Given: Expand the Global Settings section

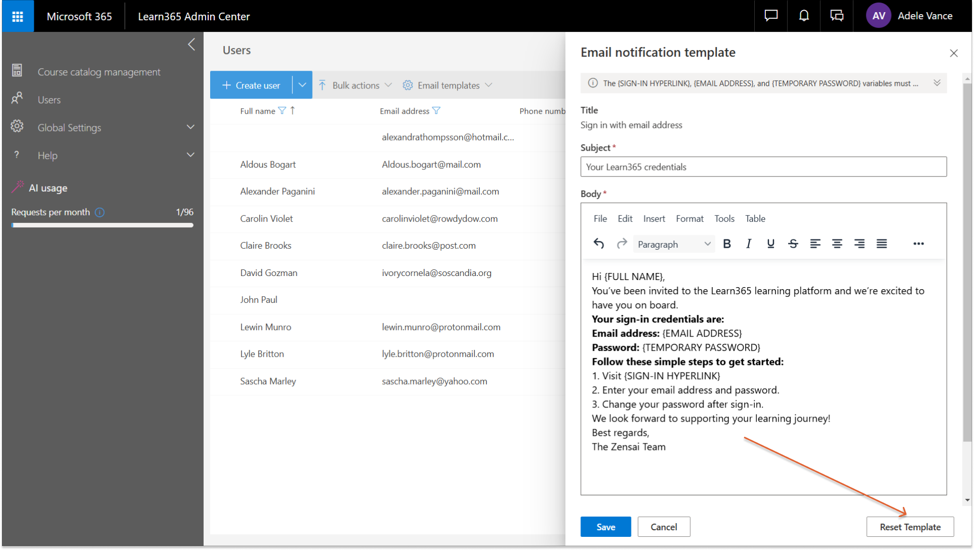Looking at the screenshot, I should click(190, 127).
